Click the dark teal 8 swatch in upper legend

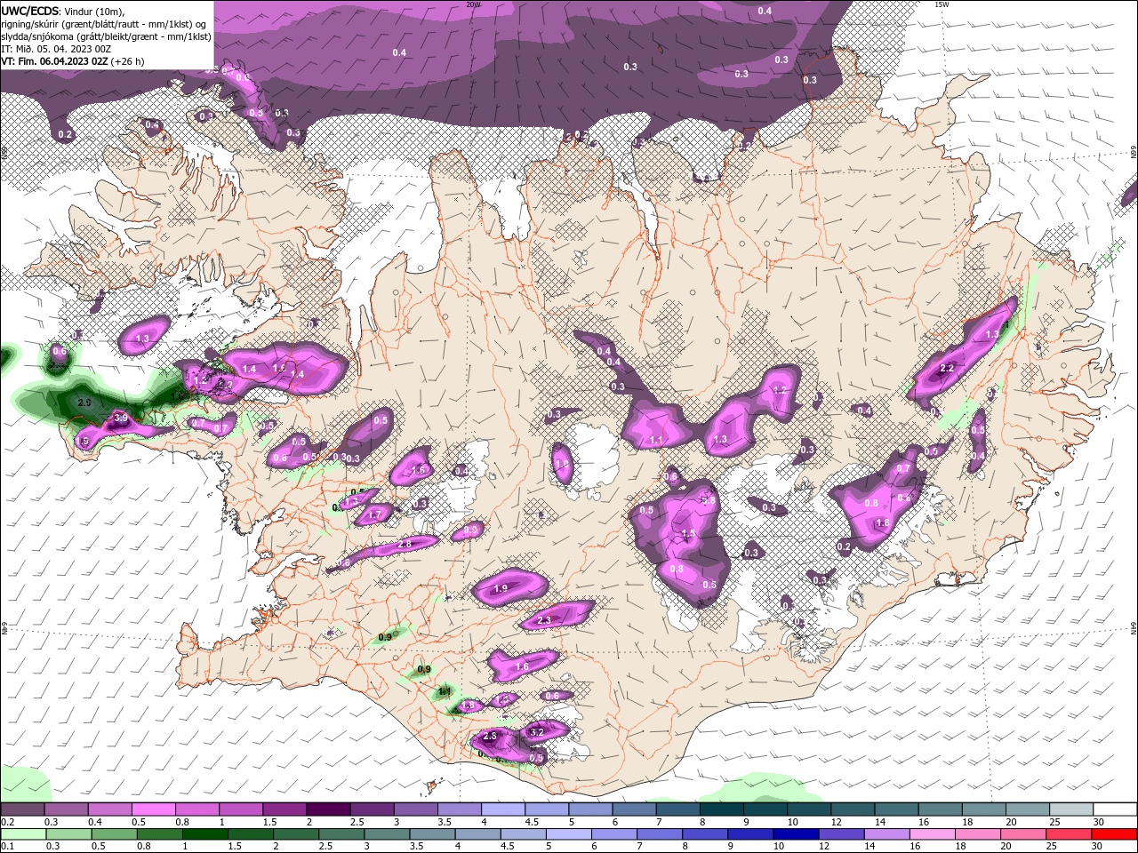pos(721,809)
